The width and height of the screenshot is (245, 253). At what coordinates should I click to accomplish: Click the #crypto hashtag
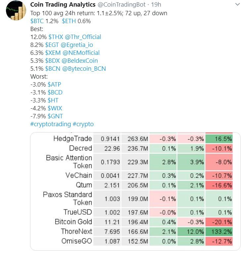(x=83, y=124)
